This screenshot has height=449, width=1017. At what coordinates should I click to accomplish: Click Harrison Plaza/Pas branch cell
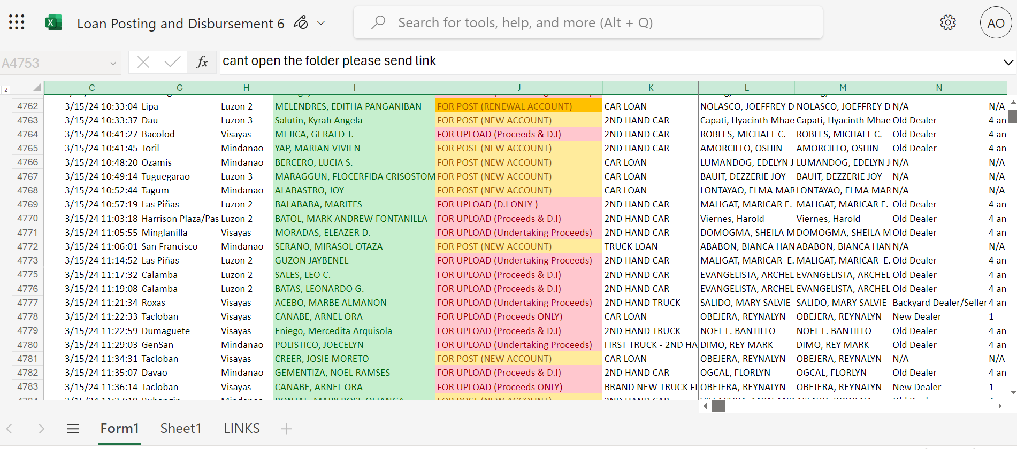pos(180,219)
